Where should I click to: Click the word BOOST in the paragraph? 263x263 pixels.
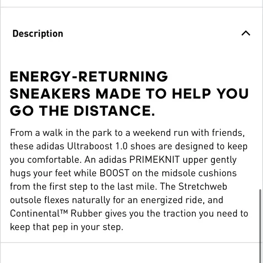pyautogui.click(x=114, y=173)
